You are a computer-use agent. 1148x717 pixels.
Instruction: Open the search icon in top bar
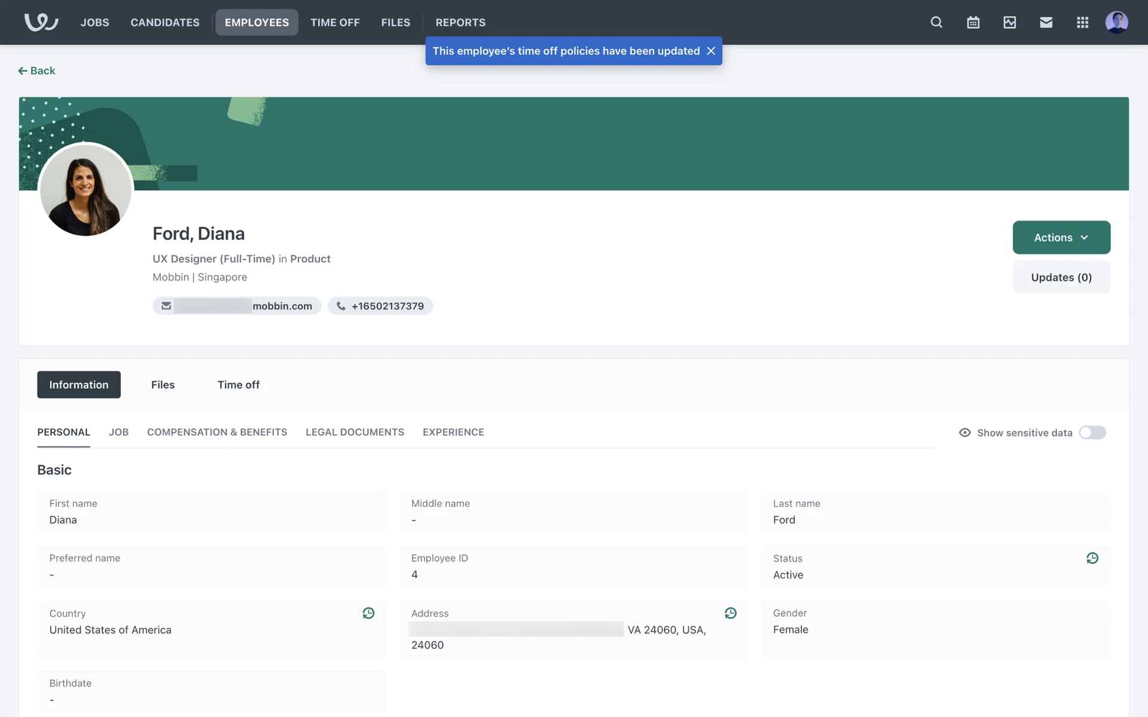(x=936, y=22)
